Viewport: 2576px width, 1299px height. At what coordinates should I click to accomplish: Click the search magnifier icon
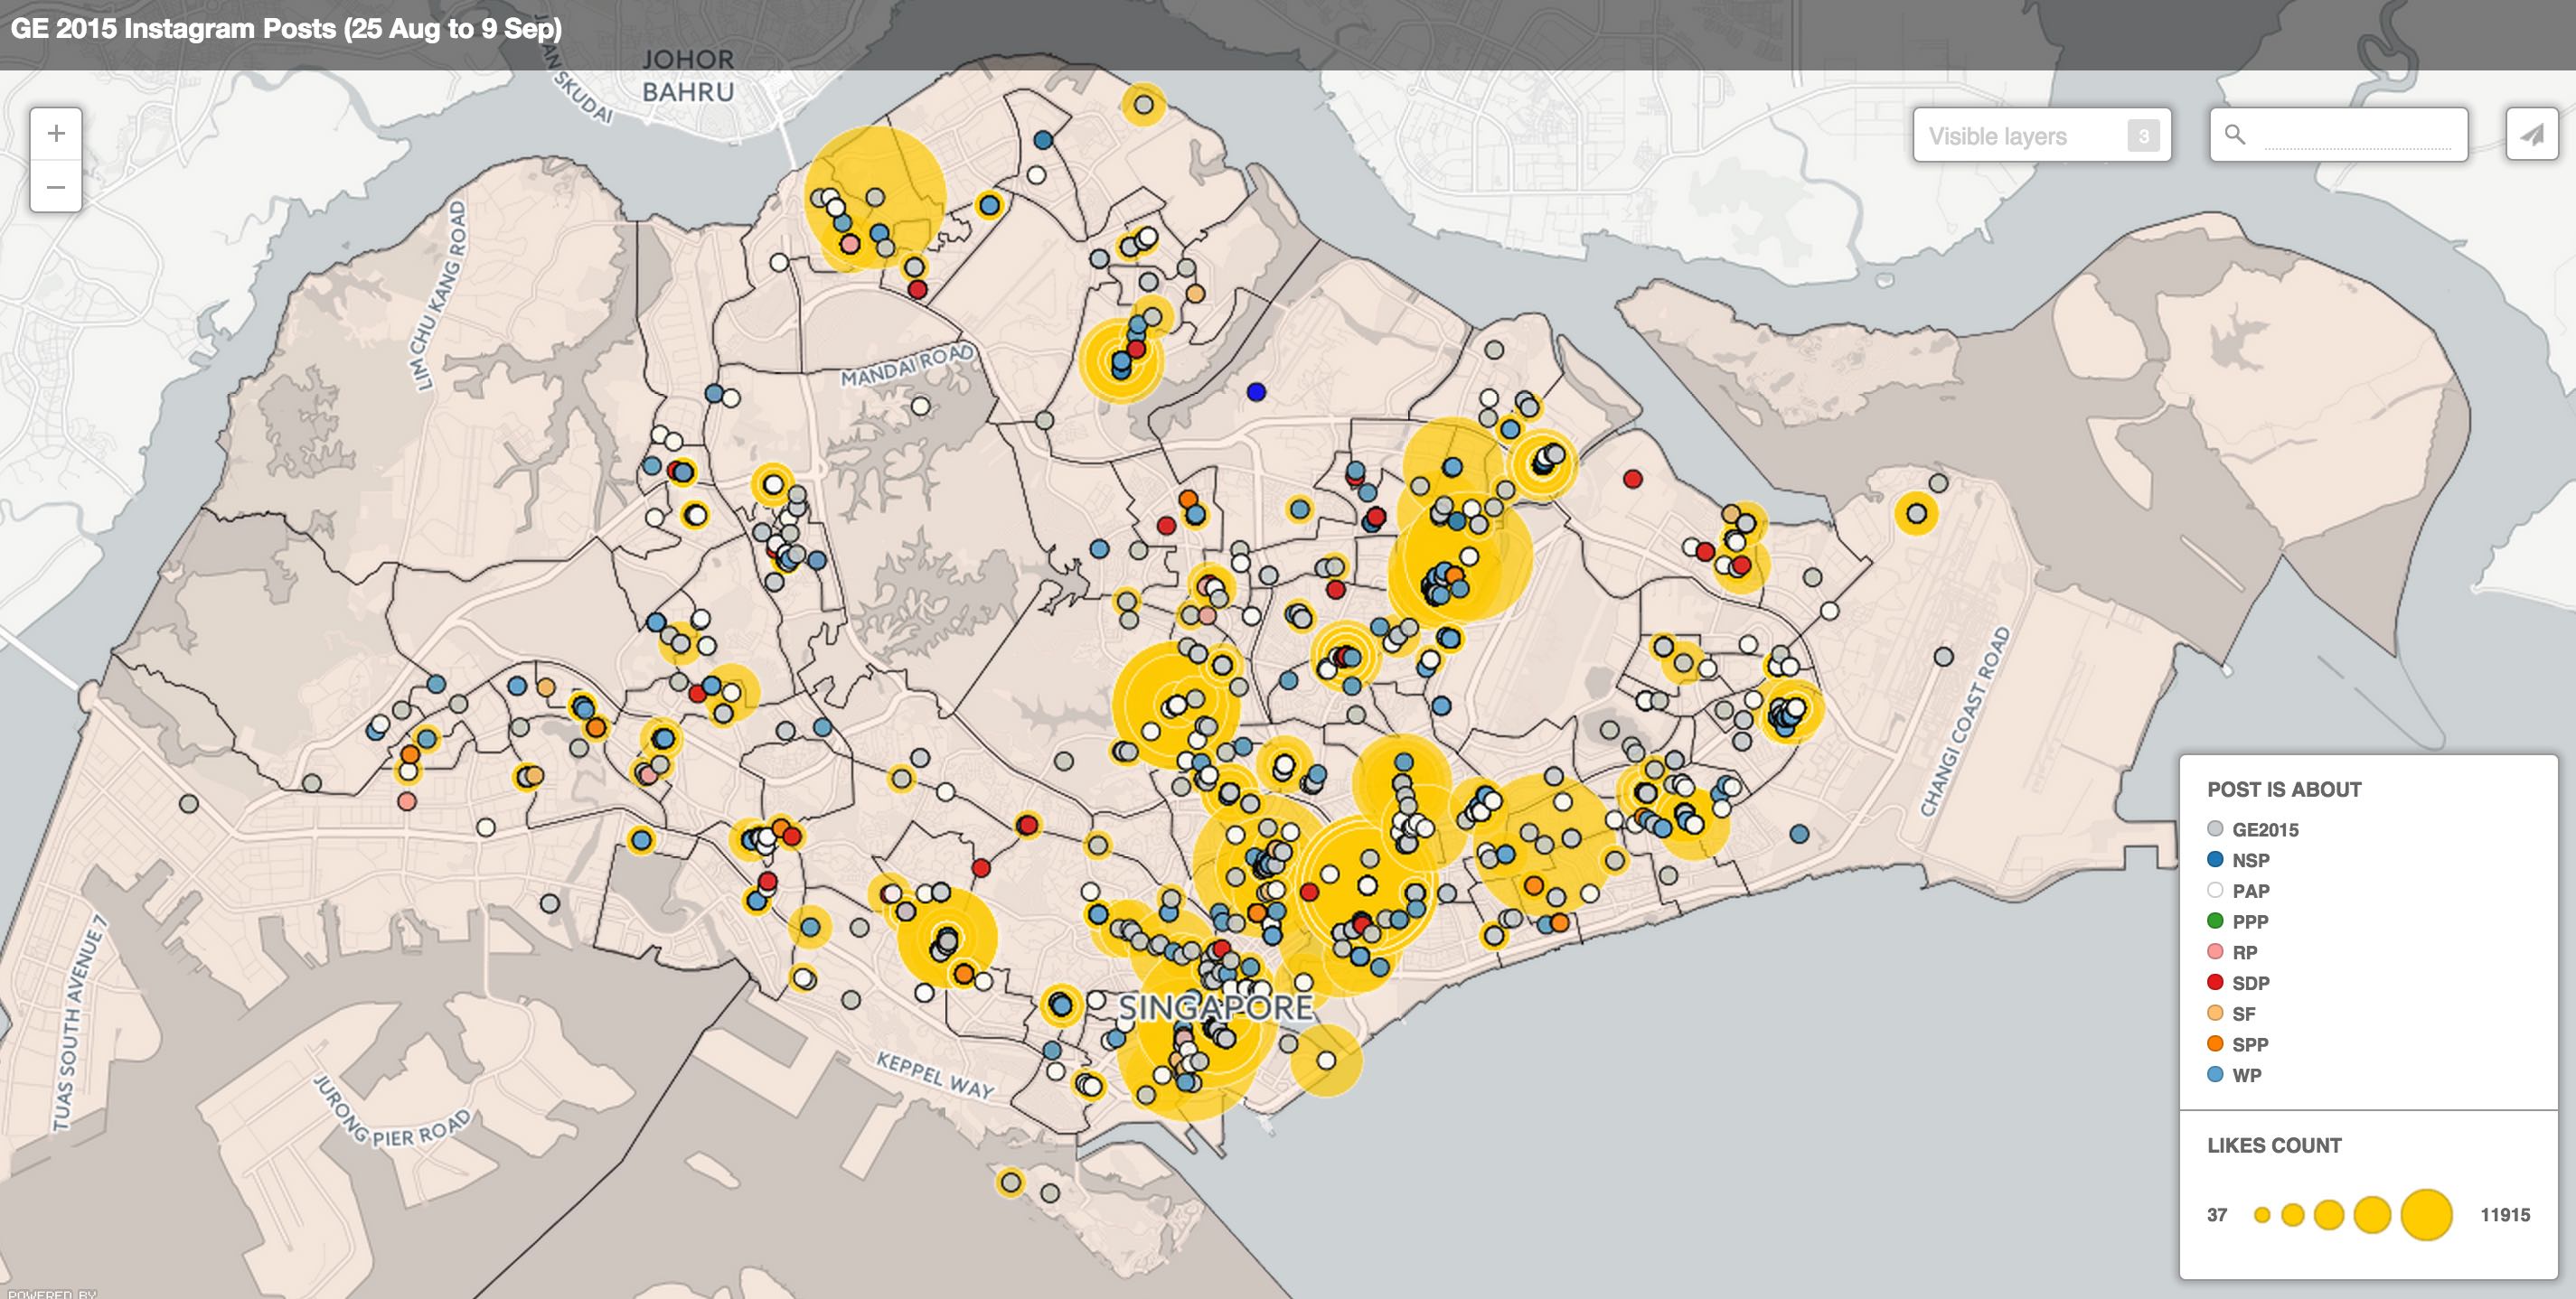point(2235,134)
